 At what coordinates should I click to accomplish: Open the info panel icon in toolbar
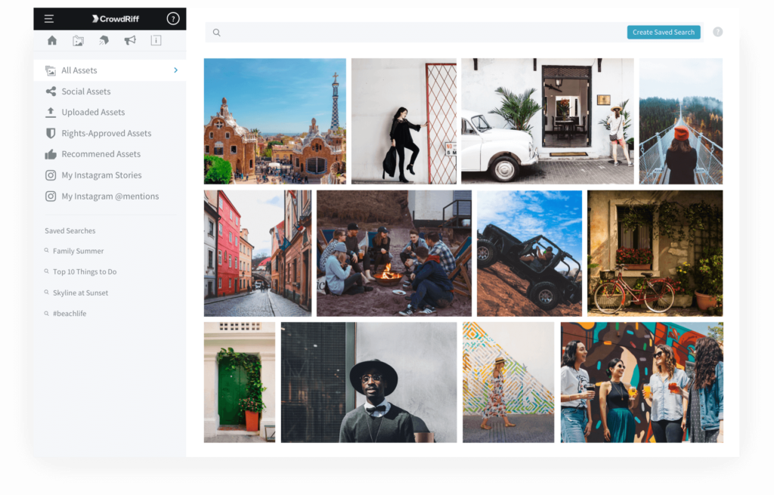click(x=156, y=41)
